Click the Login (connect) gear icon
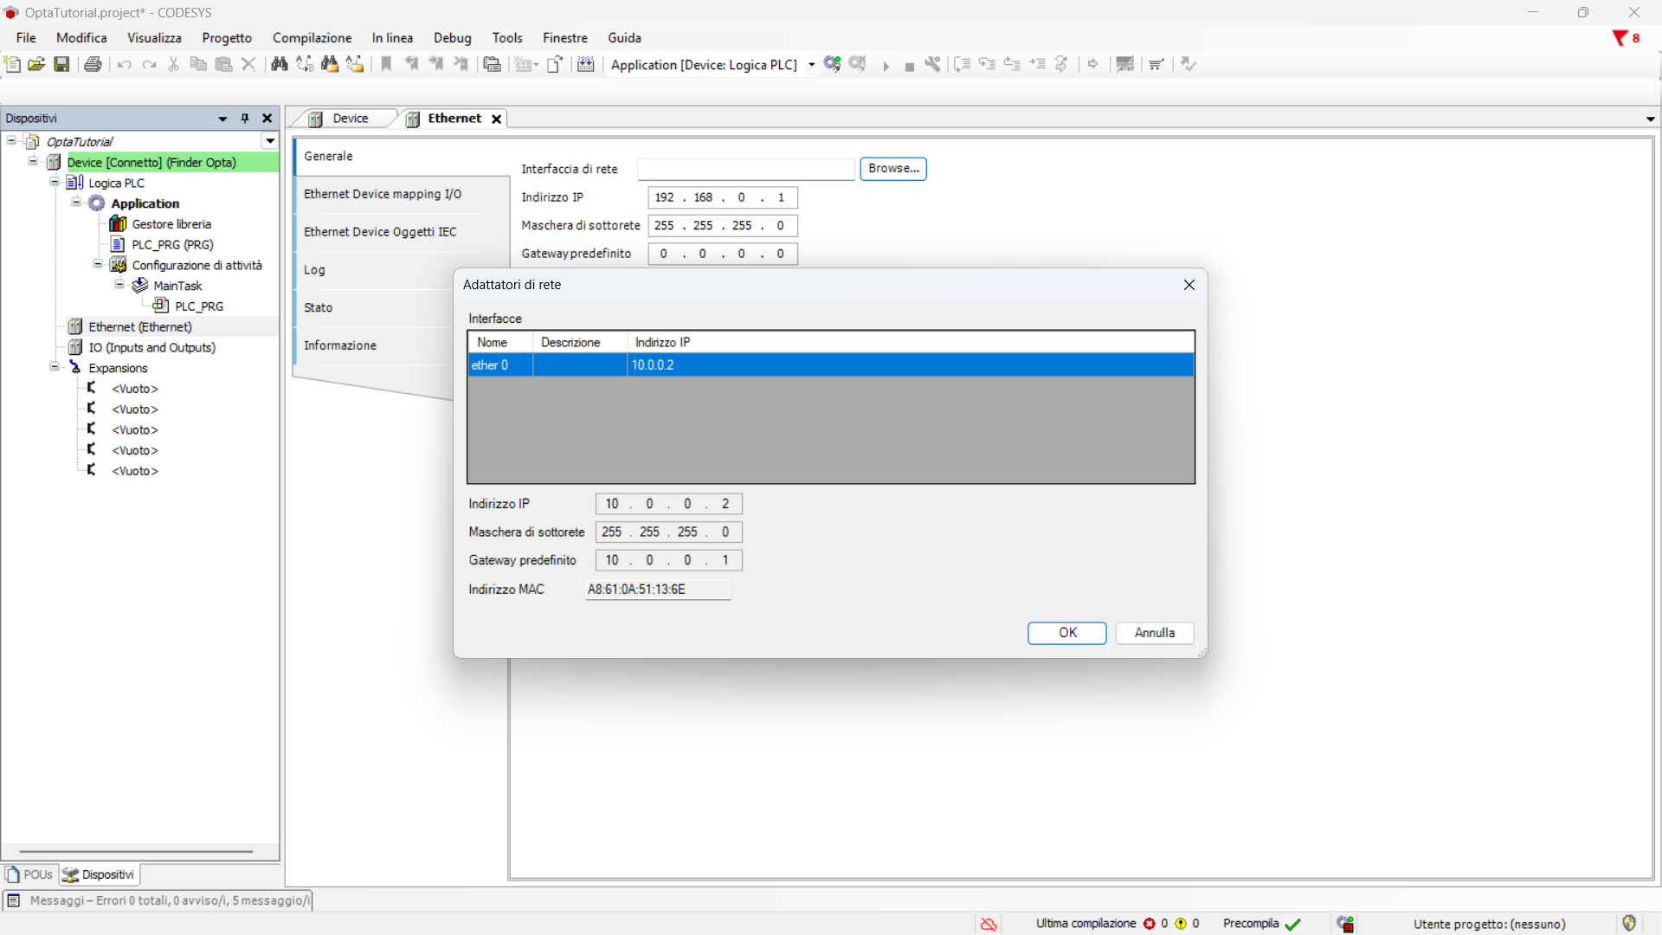 click(832, 64)
